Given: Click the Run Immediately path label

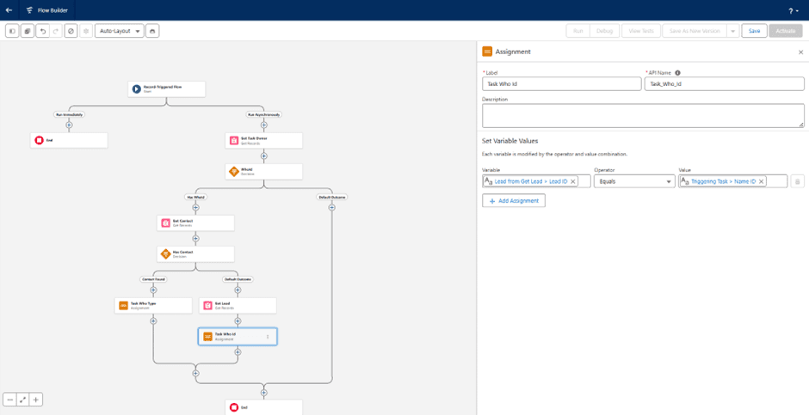Looking at the screenshot, I should click(x=69, y=114).
